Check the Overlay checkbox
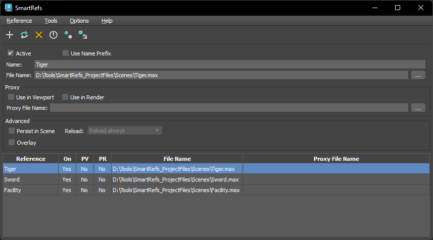Image resolution: width=433 pixels, height=240 pixels. (12, 143)
